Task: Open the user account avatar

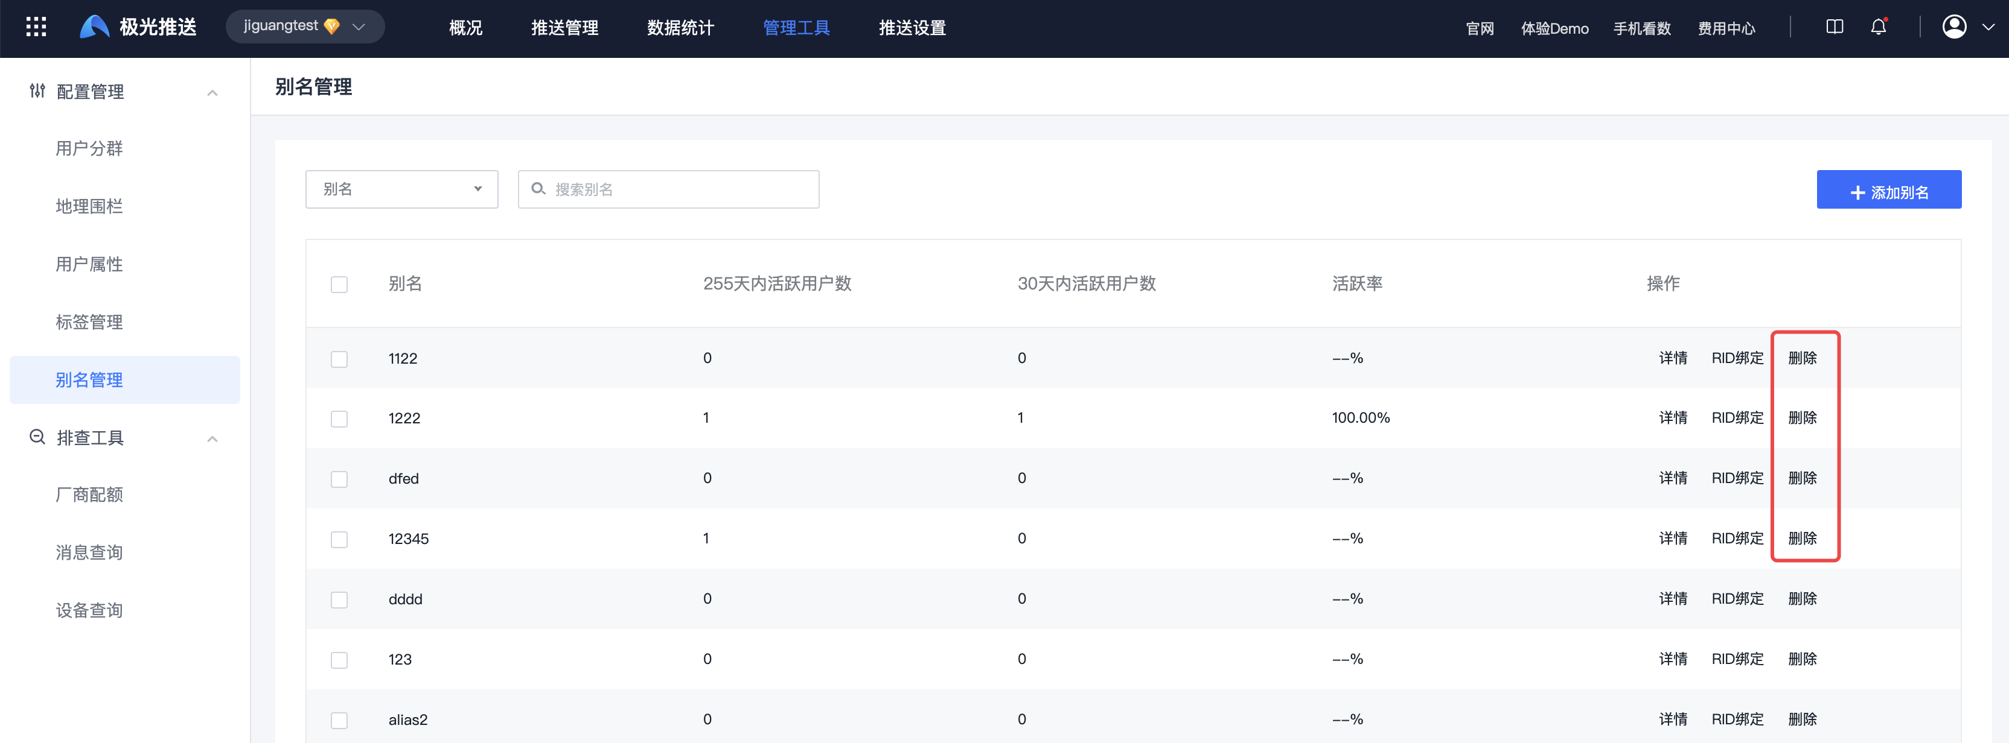Action: (1953, 27)
